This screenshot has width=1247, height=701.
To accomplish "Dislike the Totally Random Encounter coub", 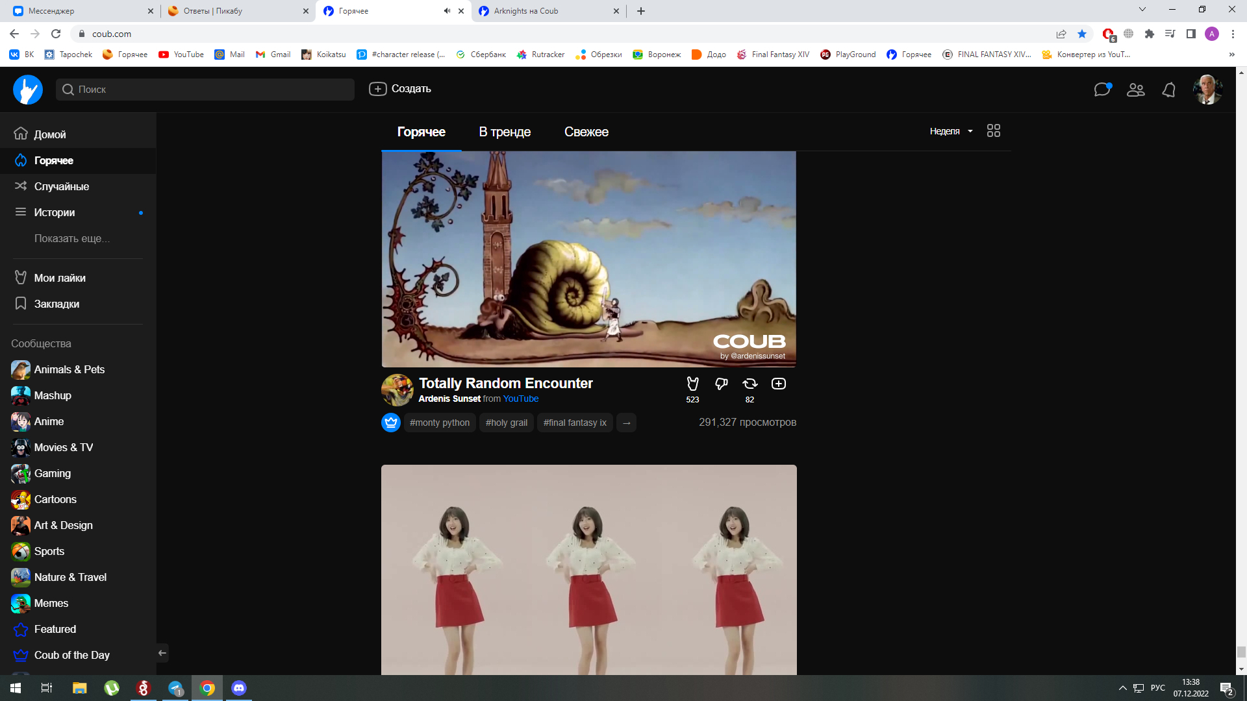I will coord(722,384).
